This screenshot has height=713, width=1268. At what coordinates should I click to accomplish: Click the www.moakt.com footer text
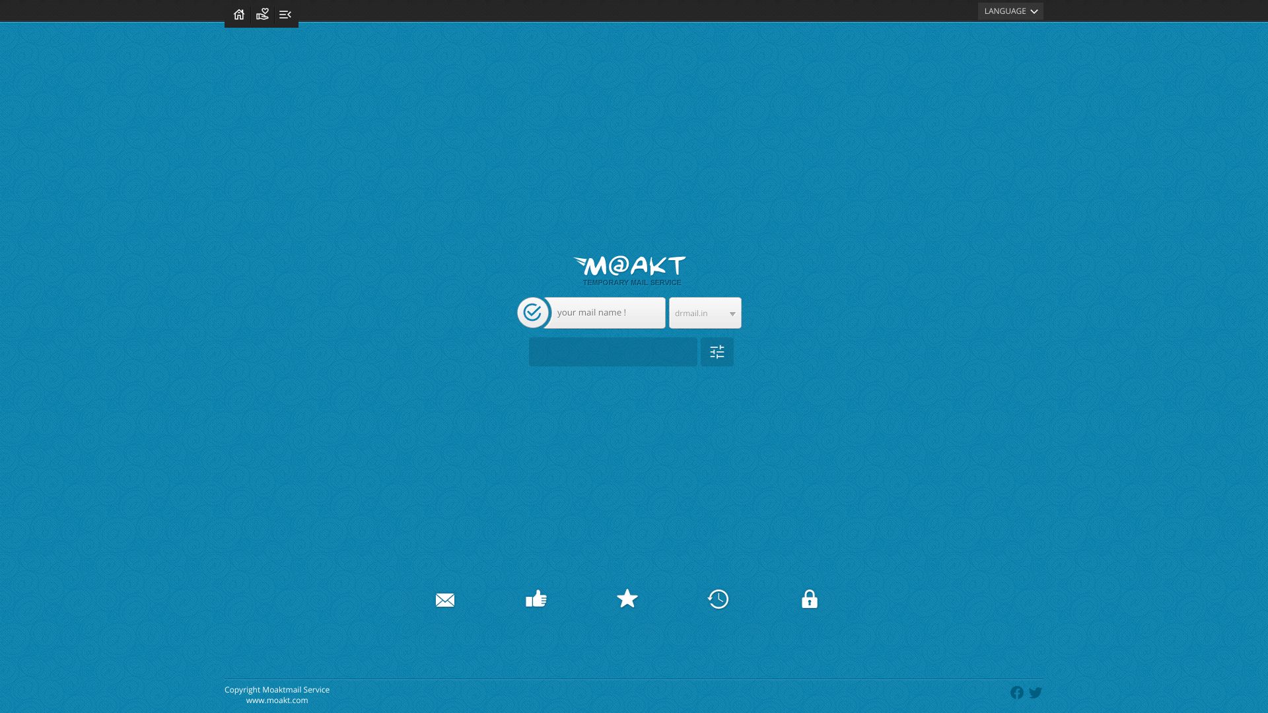(277, 700)
